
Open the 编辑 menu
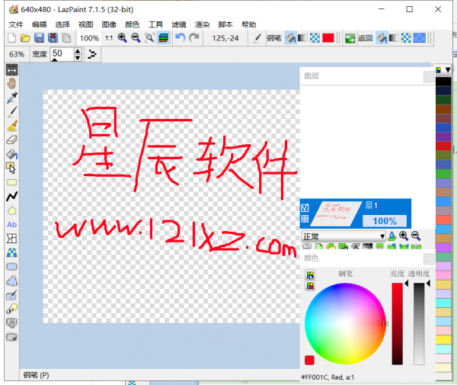pos(39,24)
